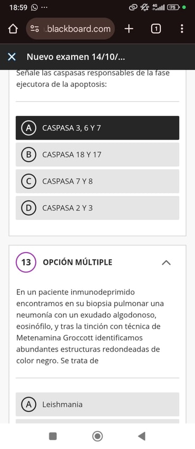Tap the Android home circle button

coord(97,436)
